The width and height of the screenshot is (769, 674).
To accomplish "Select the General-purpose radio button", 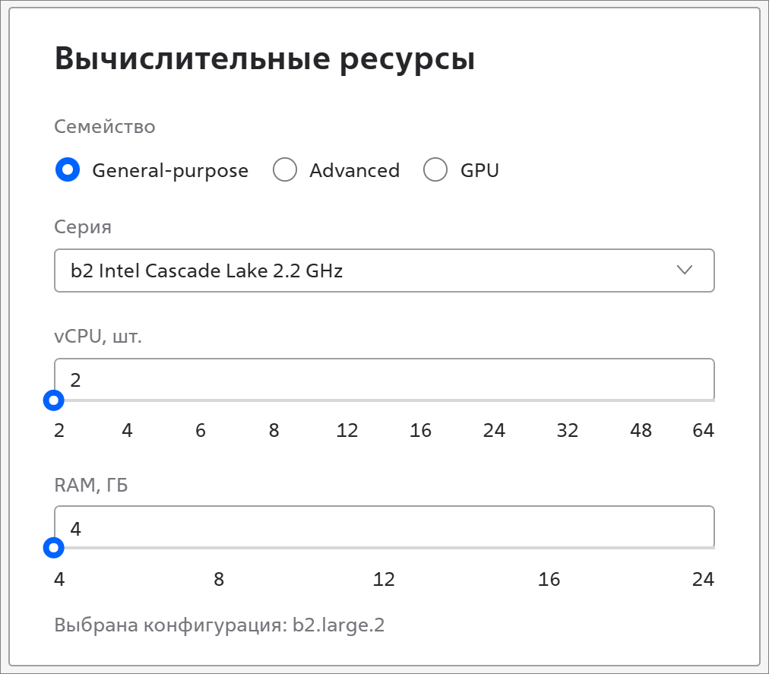I will [x=68, y=169].
